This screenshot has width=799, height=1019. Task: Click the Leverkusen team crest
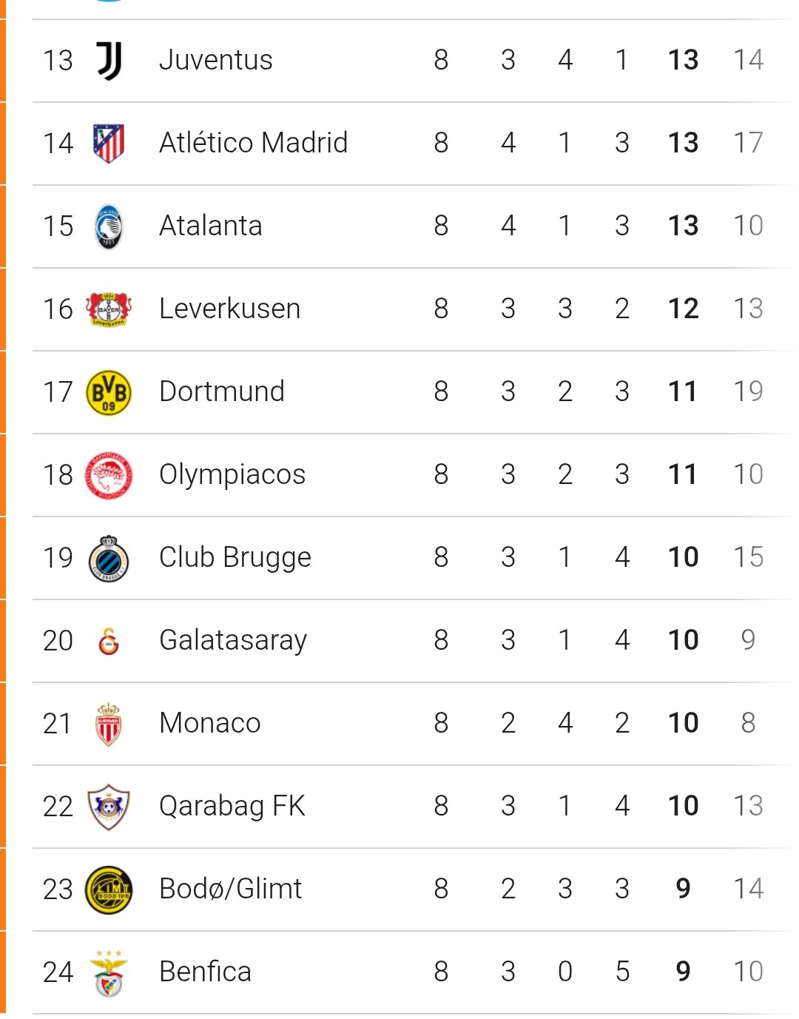[x=109, y=309]
